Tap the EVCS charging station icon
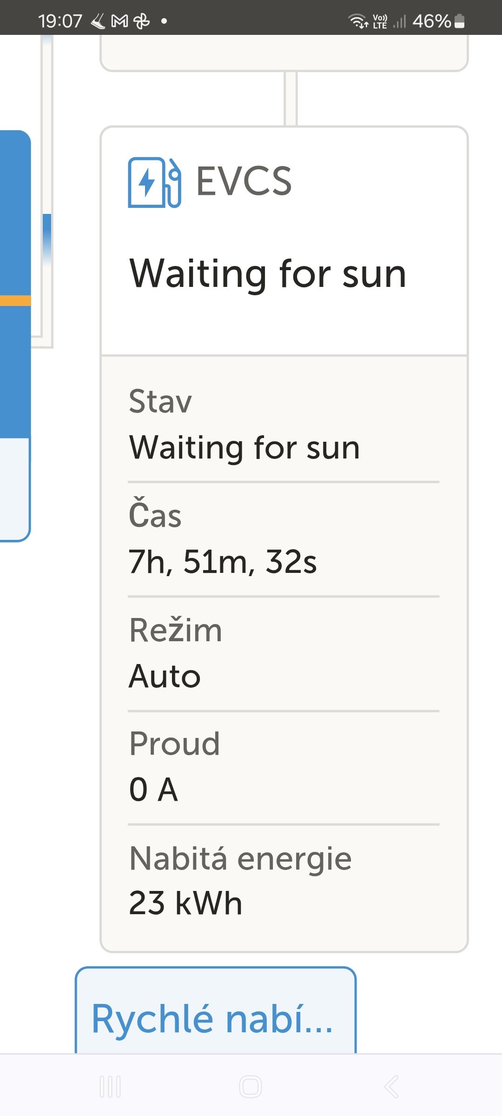 click(x=154, y=182)
